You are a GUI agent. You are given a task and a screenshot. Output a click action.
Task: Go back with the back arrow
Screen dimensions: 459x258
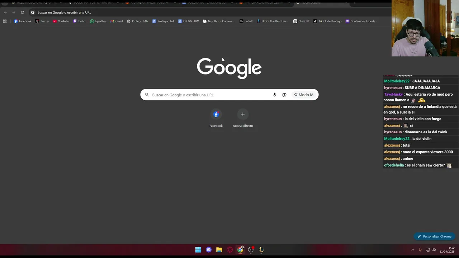pyautogui.click(x=5, y=12)
